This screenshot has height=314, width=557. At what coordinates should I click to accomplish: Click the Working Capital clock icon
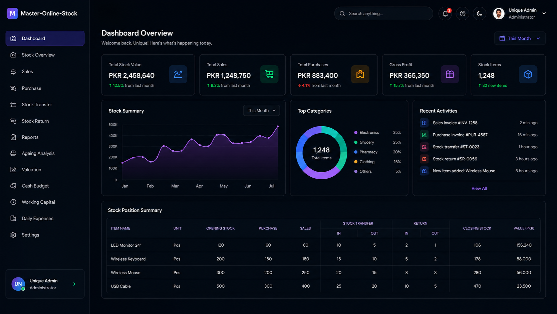pos(13,202)
